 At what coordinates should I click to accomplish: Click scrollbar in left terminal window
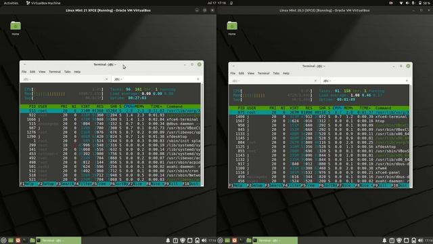tap(202, 134)
